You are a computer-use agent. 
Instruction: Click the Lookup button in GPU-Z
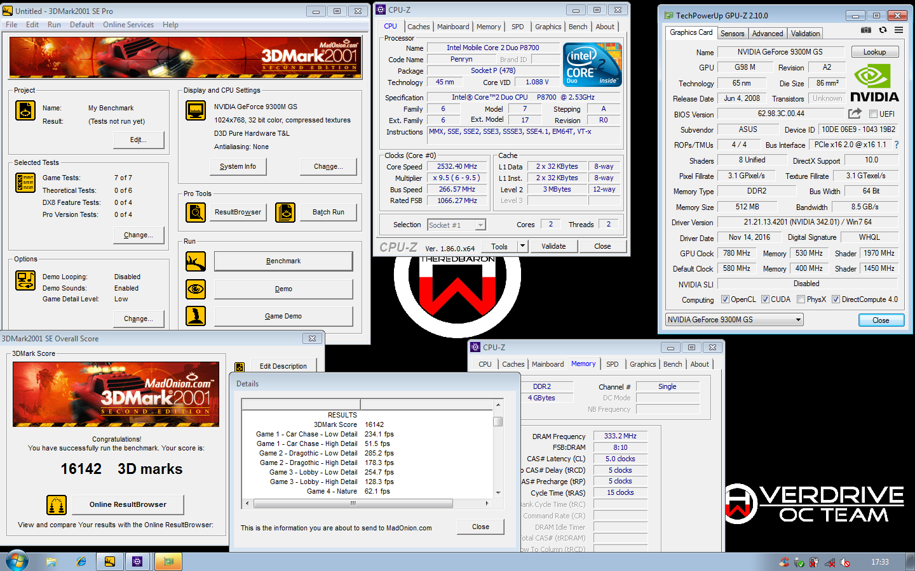click(x=874, y=52)
